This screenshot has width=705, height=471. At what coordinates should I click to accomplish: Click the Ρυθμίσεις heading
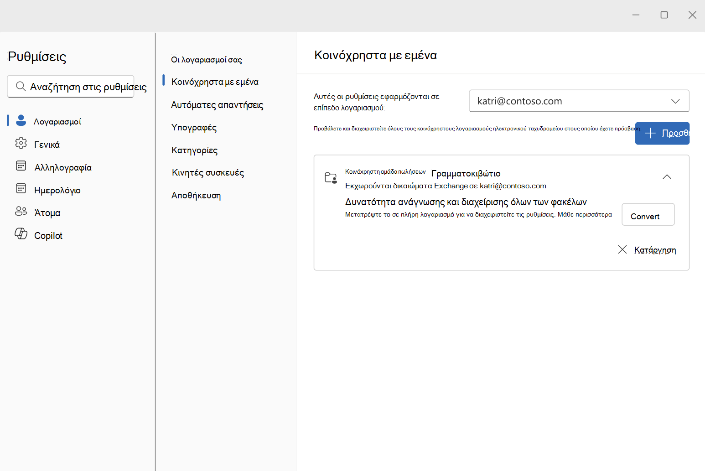click(x=37, y=57)
